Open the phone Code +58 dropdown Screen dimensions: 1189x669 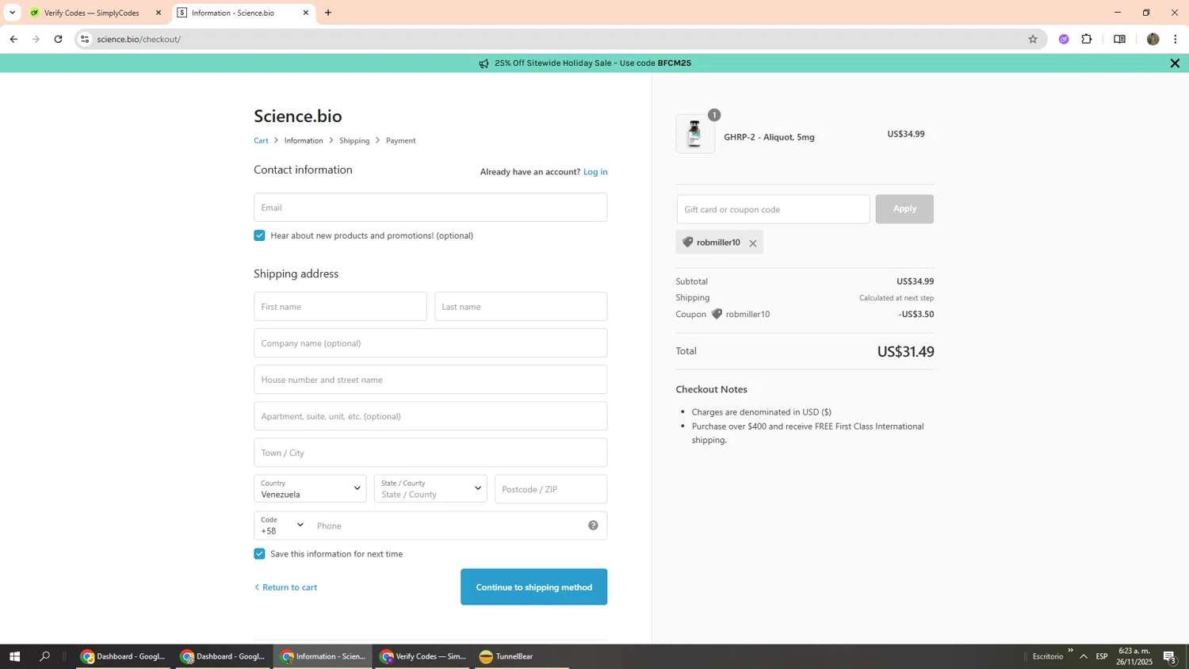coord(282,526)
